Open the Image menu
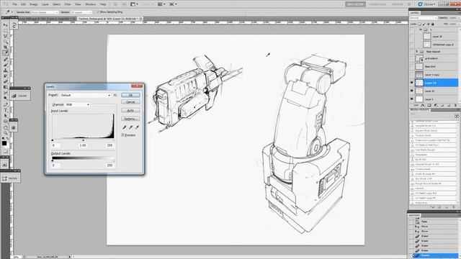 (x=34, y=4)
